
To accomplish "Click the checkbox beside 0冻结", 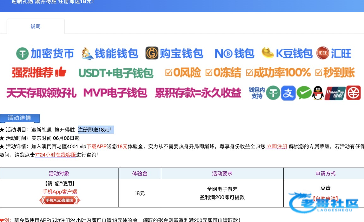I will click(209, 73).
